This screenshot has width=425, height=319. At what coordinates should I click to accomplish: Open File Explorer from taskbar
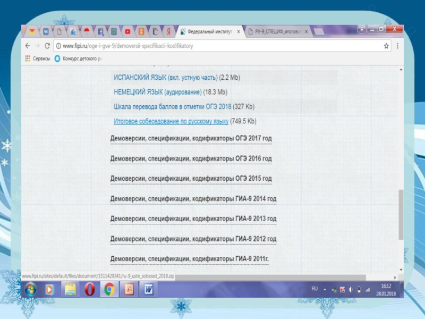70,289
